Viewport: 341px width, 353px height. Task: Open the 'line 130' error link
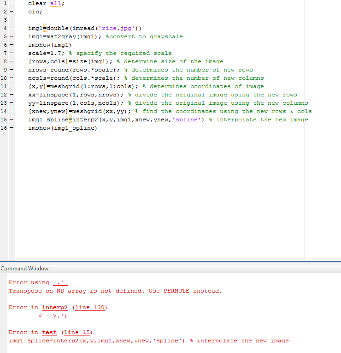(x=90, y=307)
